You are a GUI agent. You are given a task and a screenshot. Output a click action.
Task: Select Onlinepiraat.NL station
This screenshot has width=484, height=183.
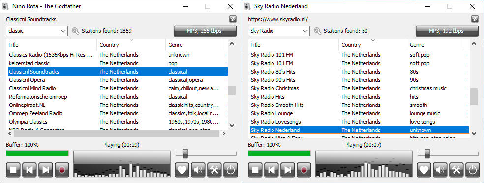[117, 105]
